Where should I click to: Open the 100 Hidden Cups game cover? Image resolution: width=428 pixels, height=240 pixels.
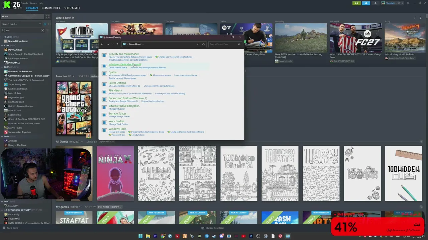pos(404,173)
